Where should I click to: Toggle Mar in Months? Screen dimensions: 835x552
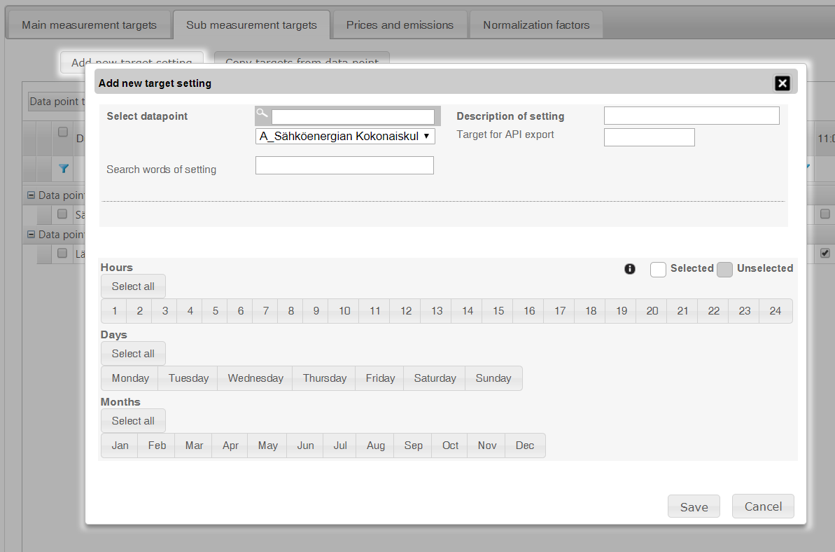coord(194,446)
